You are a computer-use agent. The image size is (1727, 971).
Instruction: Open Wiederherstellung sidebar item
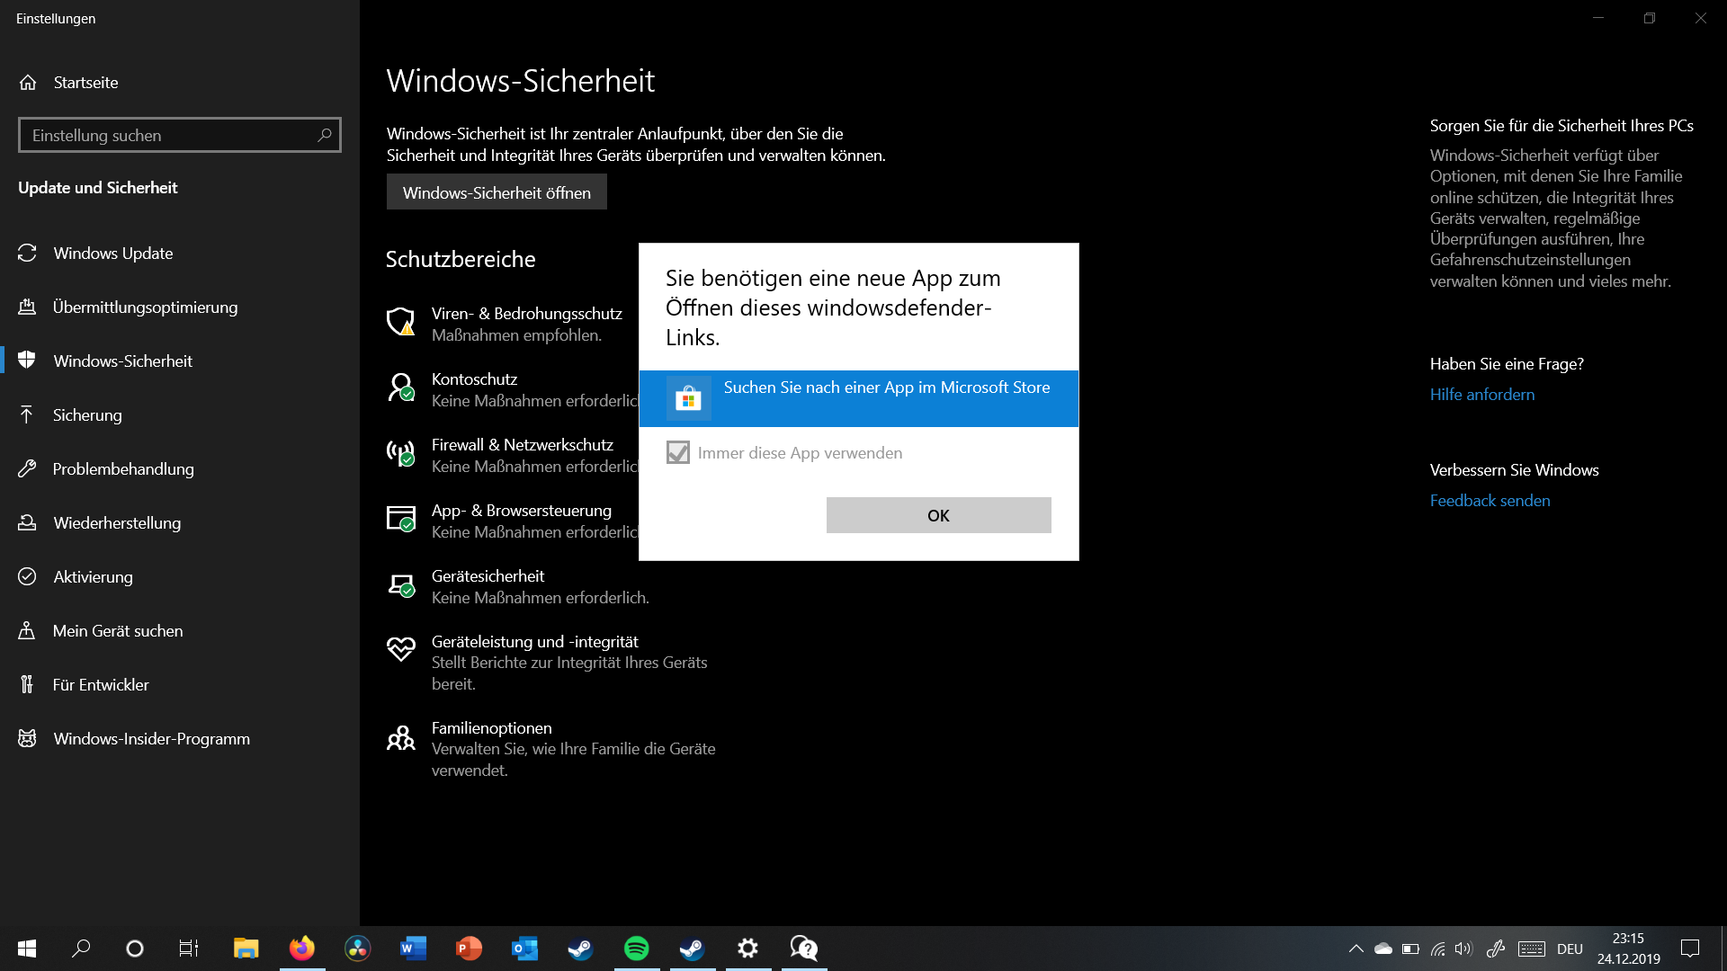point(117,522)
